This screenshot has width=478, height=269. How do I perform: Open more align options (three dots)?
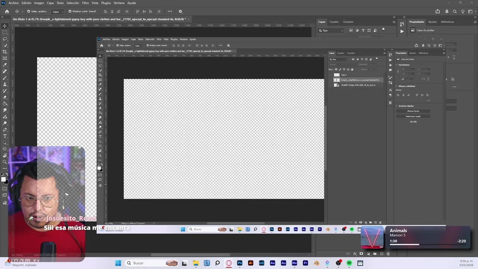pos(170,12)
